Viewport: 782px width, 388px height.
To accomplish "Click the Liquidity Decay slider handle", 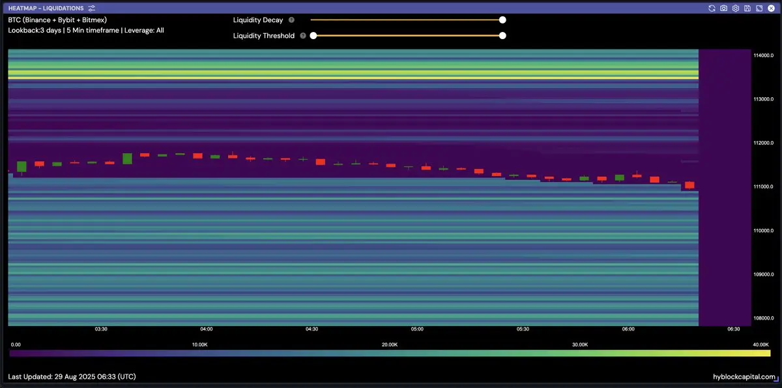I will (502, 20).
